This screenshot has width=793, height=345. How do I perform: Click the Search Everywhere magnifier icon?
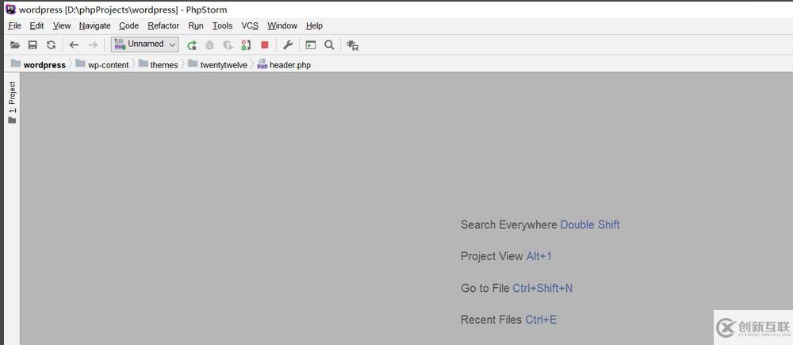click(329, 45)
